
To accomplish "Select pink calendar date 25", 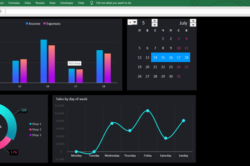I will pos(186,67).
